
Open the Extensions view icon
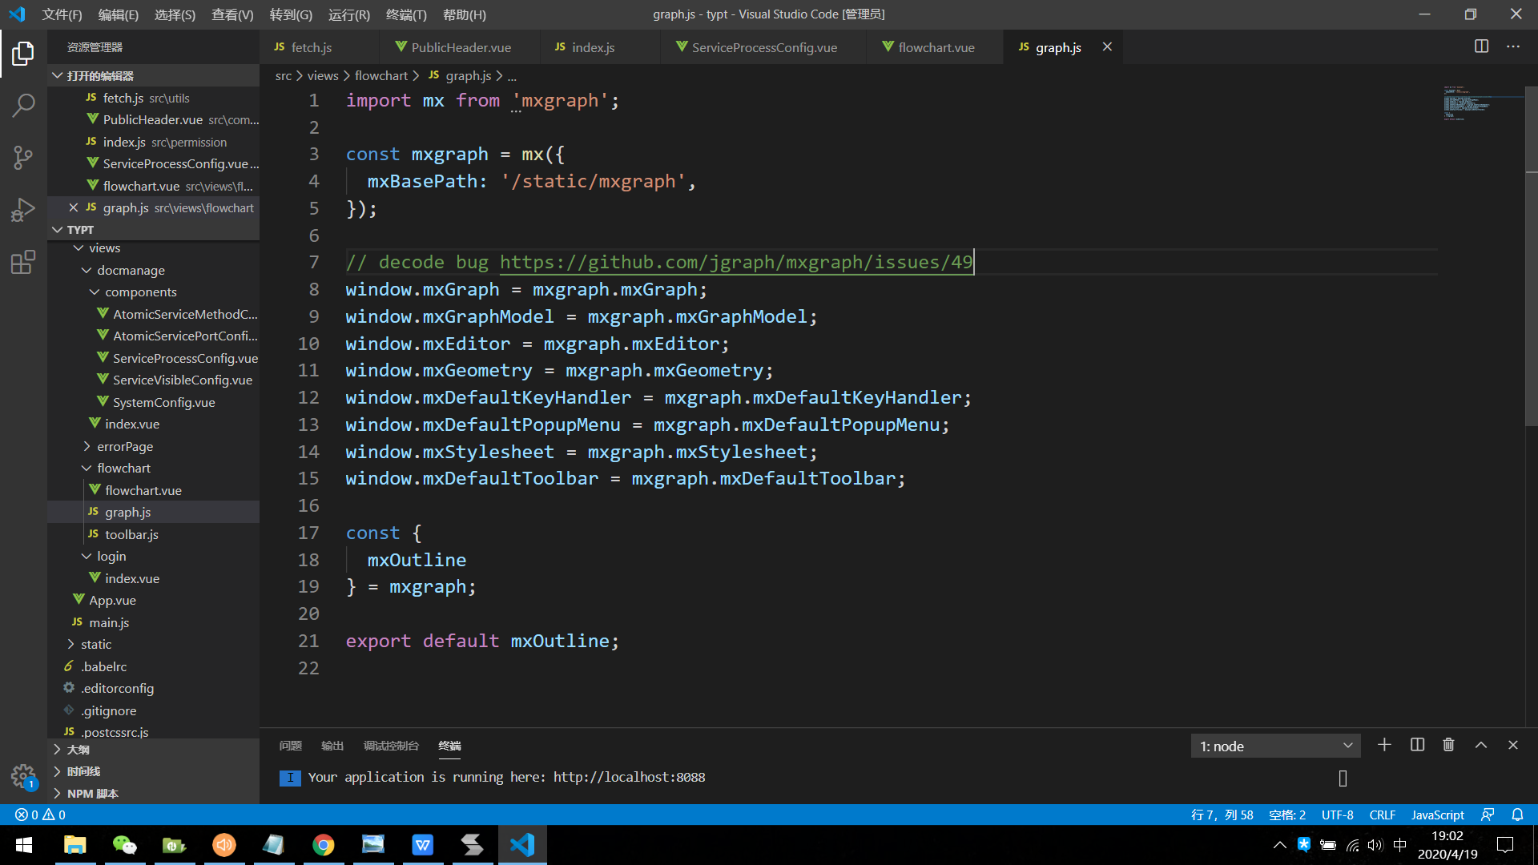pos(23,262)
